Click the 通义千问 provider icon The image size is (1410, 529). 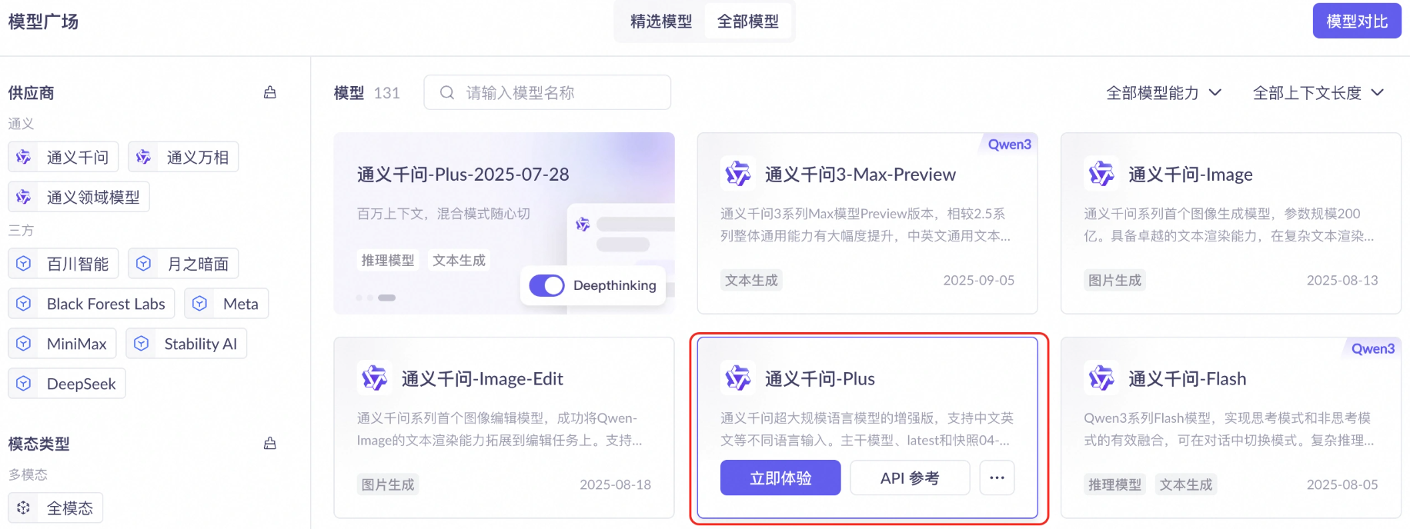point(24,157)
